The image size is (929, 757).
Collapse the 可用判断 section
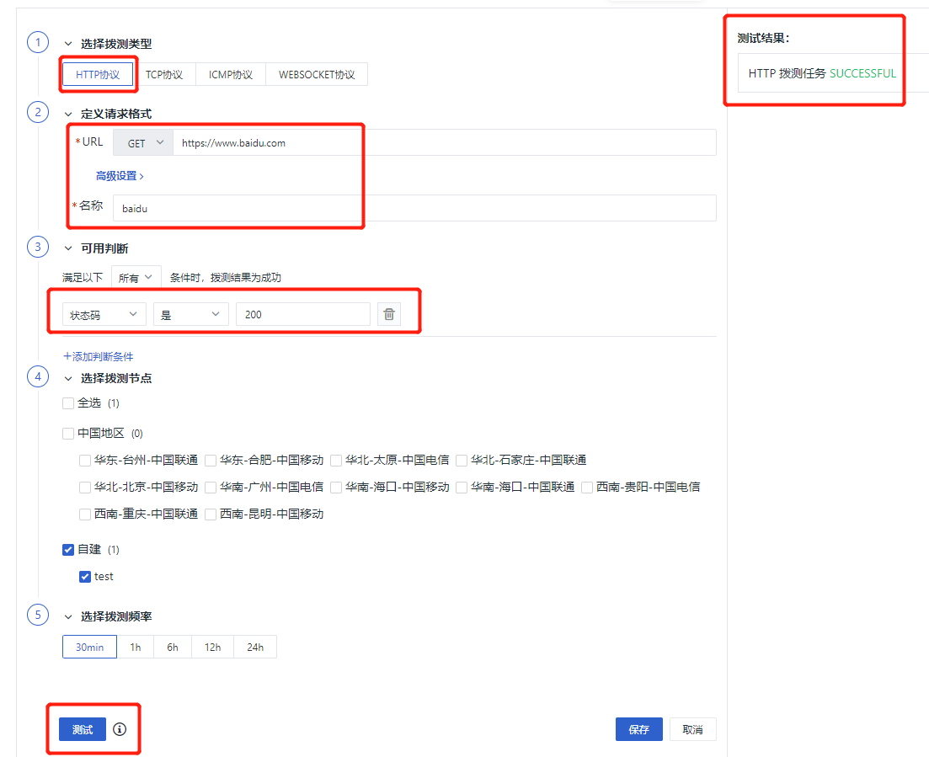68,248
